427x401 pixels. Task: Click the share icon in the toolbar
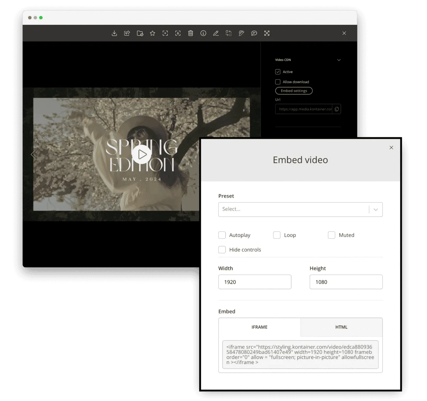click(127, 33)
